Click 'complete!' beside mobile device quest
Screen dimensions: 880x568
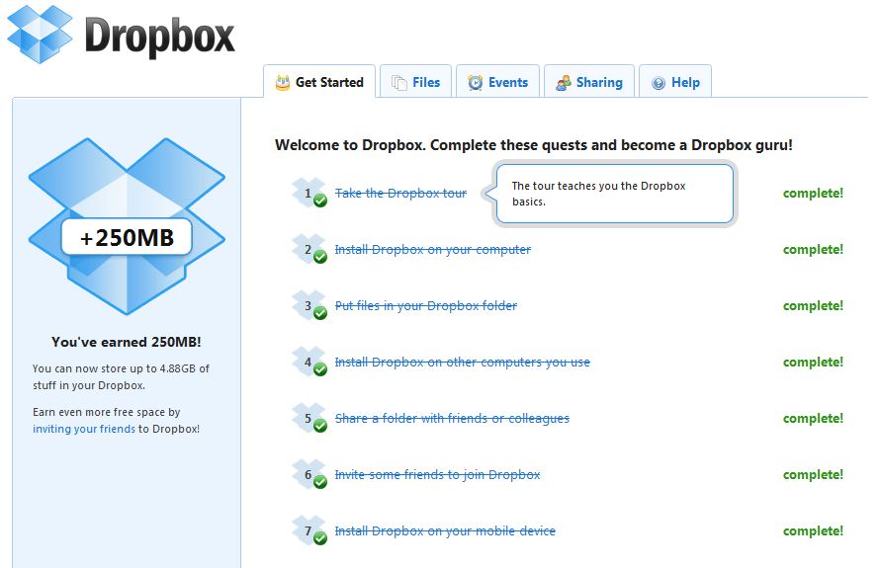[813, 531]
